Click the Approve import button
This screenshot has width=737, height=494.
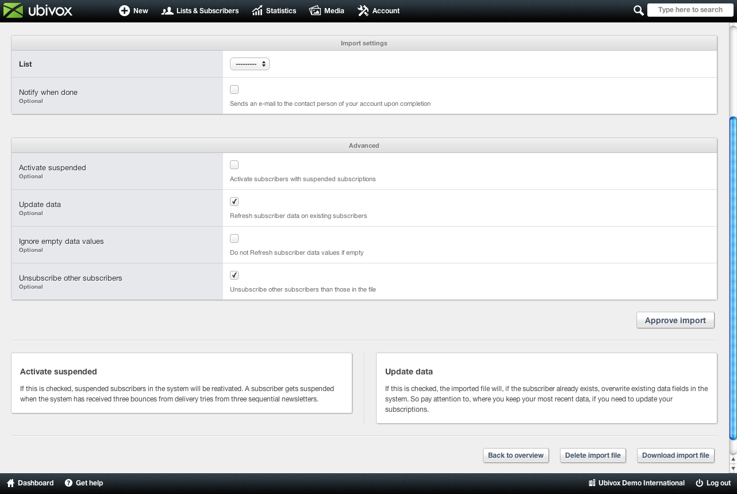pyautogui.click(x=675, y=320)
